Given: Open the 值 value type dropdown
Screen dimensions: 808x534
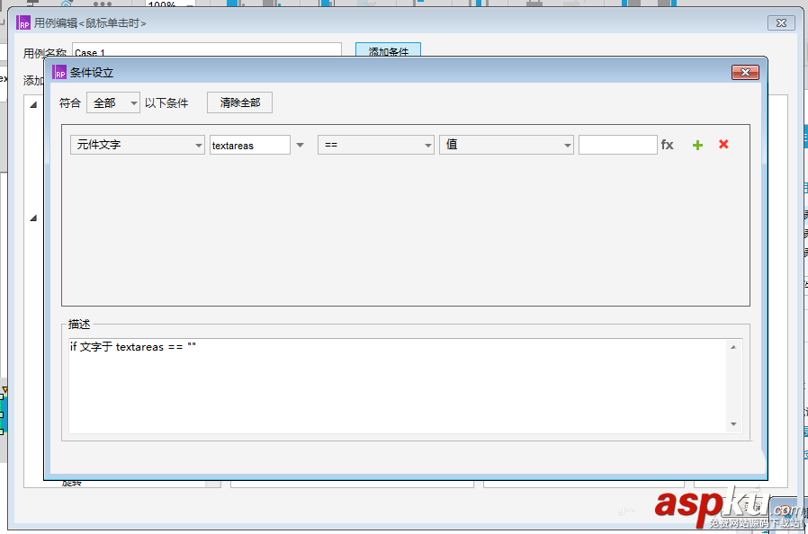Looking at the screenshot, I should point(506,144).
